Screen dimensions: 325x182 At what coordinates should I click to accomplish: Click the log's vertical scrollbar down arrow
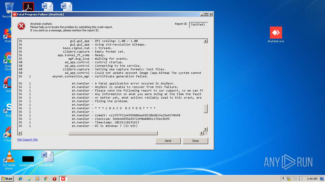click(206, 129)
